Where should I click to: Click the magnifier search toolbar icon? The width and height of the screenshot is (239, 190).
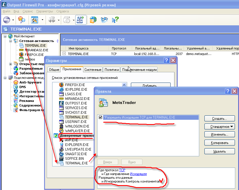coord(22,20)
